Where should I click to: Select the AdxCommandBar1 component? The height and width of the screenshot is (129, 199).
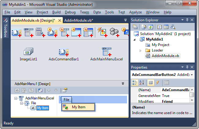[x=64, y=54]
